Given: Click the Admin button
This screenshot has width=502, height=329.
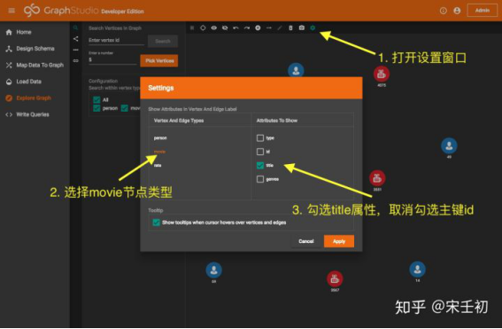Looking at the screenshot, I should (483, 11).
